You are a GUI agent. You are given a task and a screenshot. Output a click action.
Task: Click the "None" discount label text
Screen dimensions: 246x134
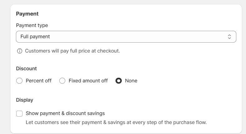(x=131, y=81)
